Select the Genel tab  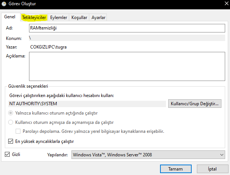[x=10, y=17]
